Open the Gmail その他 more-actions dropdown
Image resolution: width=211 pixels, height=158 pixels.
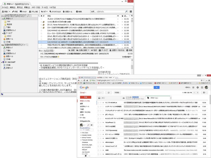pos(117,92)
